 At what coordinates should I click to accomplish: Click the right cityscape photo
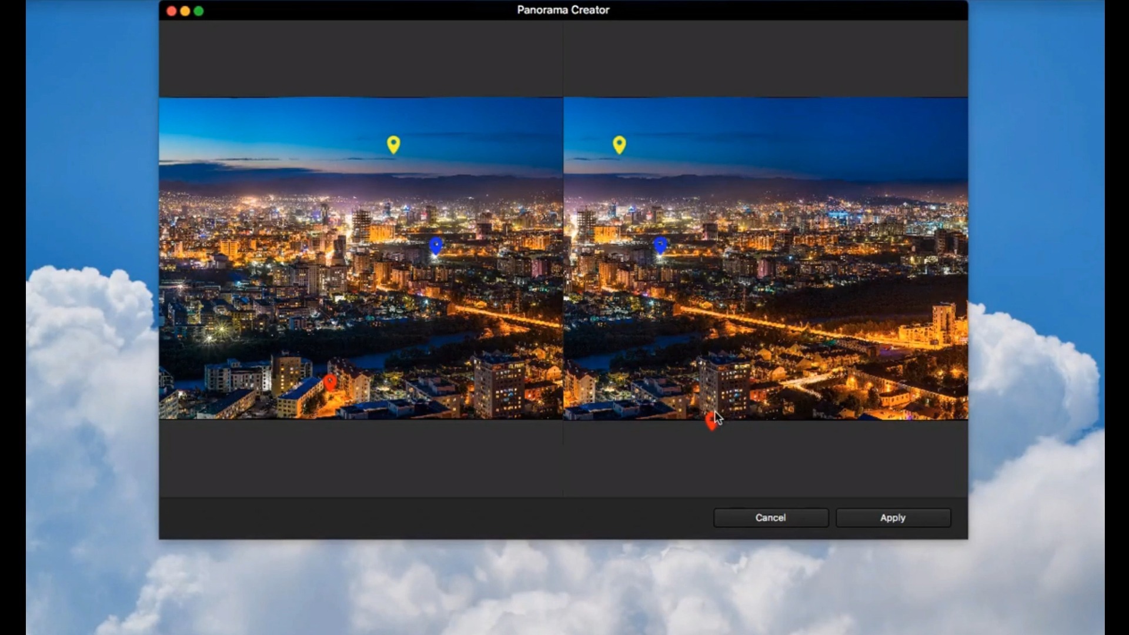(766, 258)
